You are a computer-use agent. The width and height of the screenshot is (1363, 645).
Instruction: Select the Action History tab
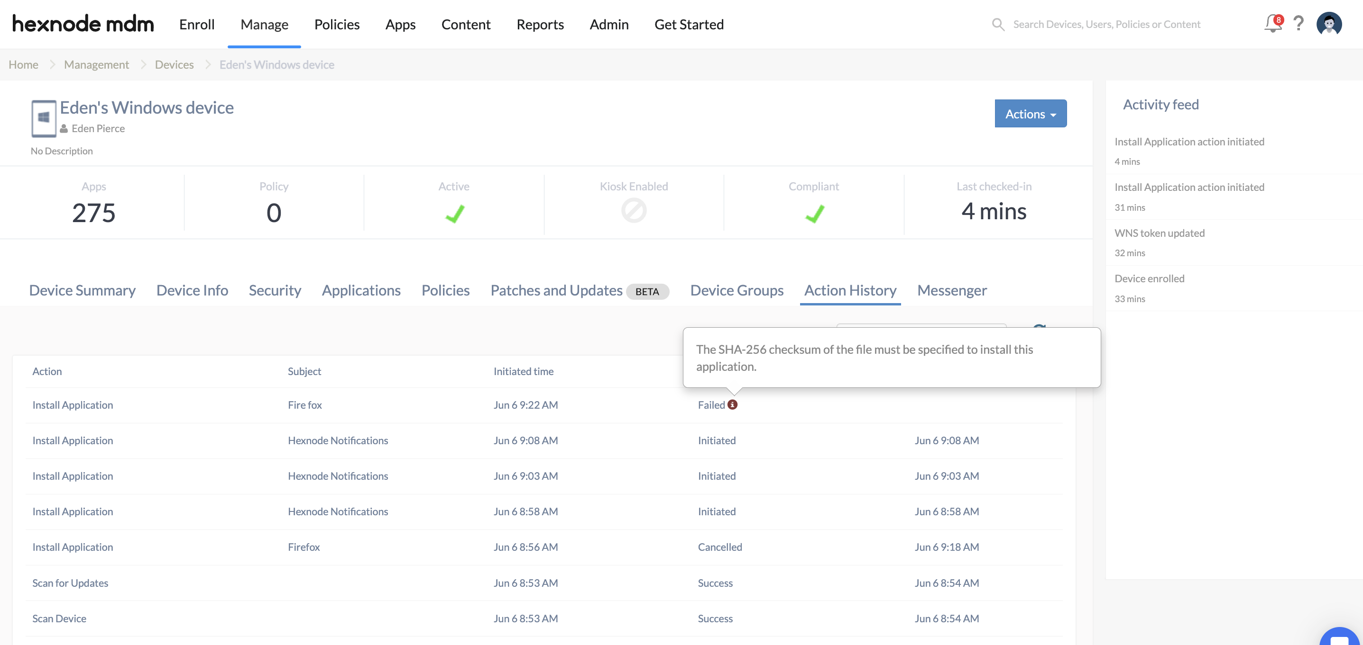point(850,290)
